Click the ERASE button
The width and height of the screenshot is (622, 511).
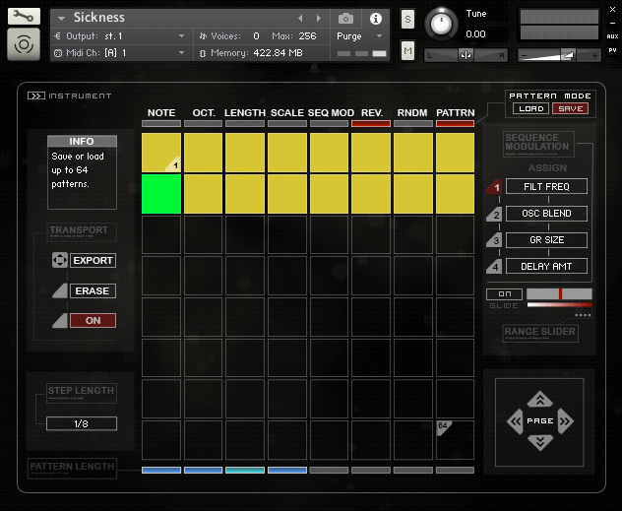[x=93, y=291]
